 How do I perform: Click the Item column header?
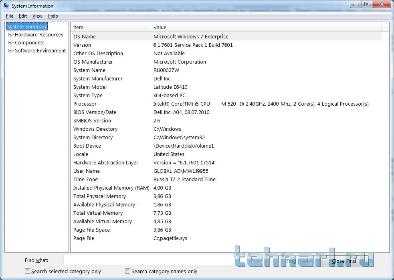coord(111,27)
